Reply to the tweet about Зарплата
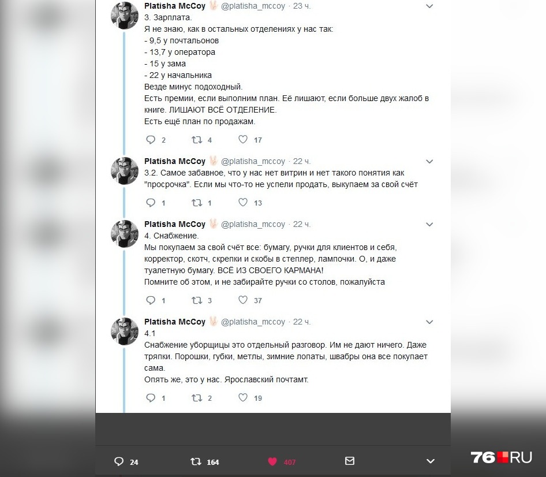 point(151,140)
